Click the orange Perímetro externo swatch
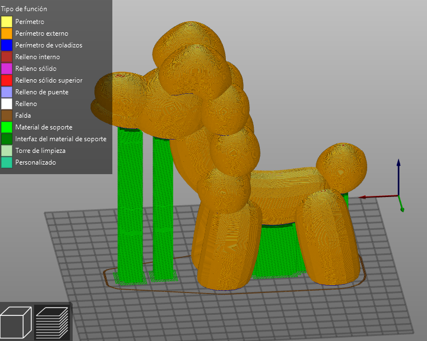Viewport: 427px width, 341px height. (x=7, y=33)
